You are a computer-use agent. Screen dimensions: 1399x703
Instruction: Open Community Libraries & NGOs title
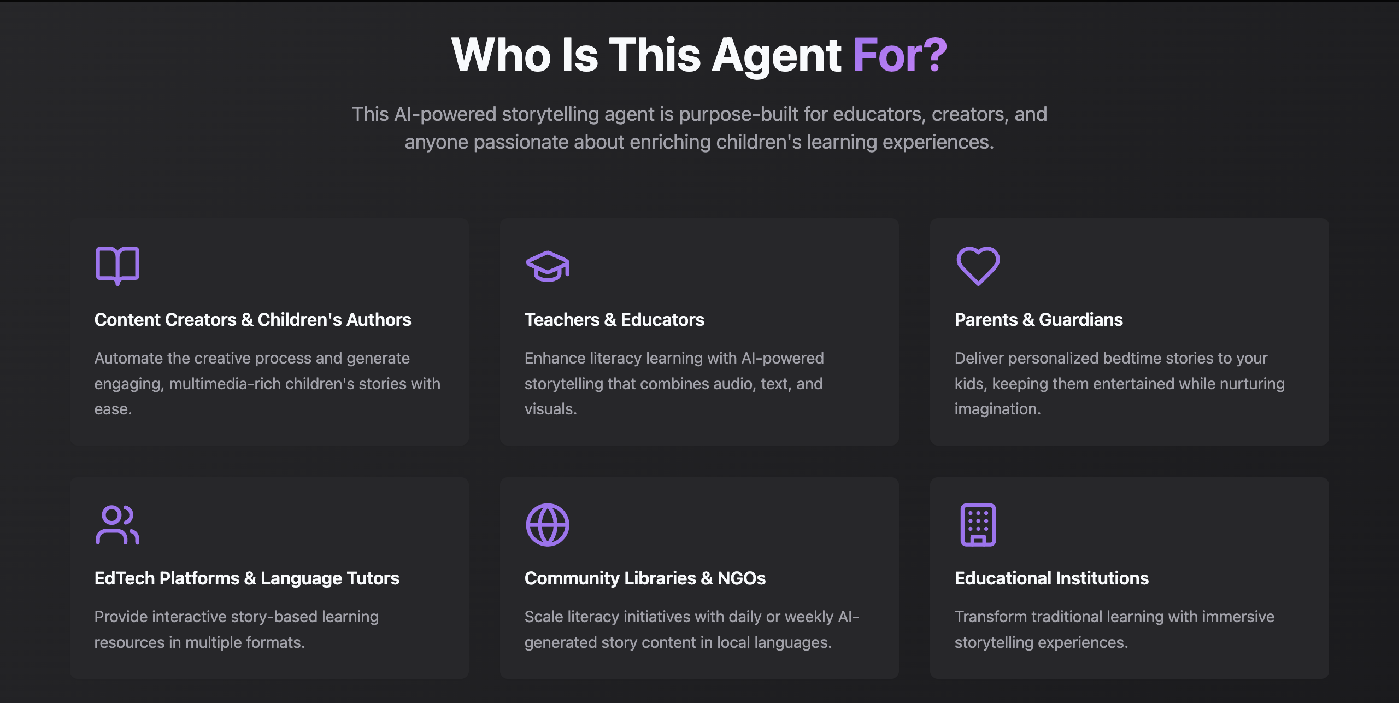tap(645, 578)
